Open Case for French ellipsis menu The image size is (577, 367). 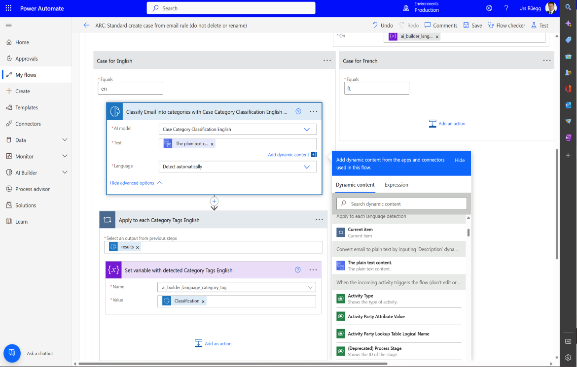[547, 61]
